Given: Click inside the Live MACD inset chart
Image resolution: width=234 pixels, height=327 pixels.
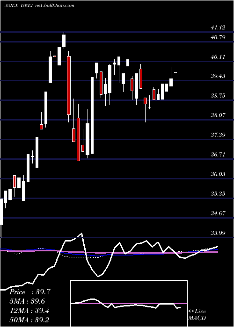Looking at the screenshot, I should click(x=129, y=304).
